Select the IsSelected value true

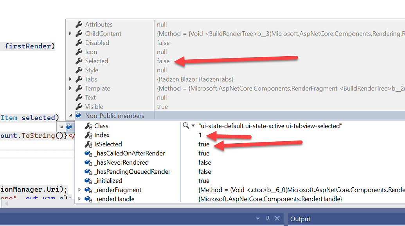click(x=204, y=144)
